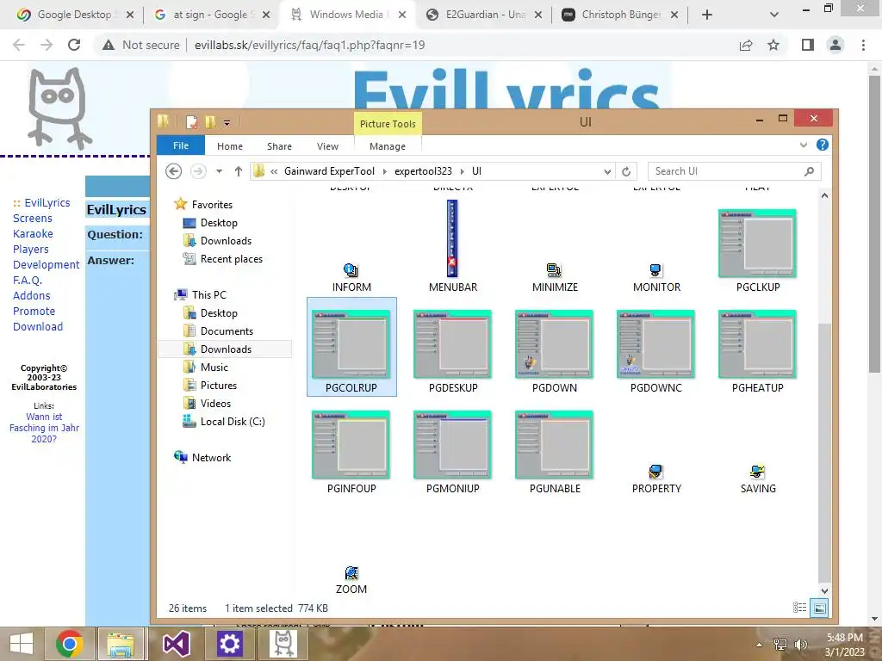Go forward in Explorer navigation
This screenshot has height=661, width=882.
pos(198,171)
